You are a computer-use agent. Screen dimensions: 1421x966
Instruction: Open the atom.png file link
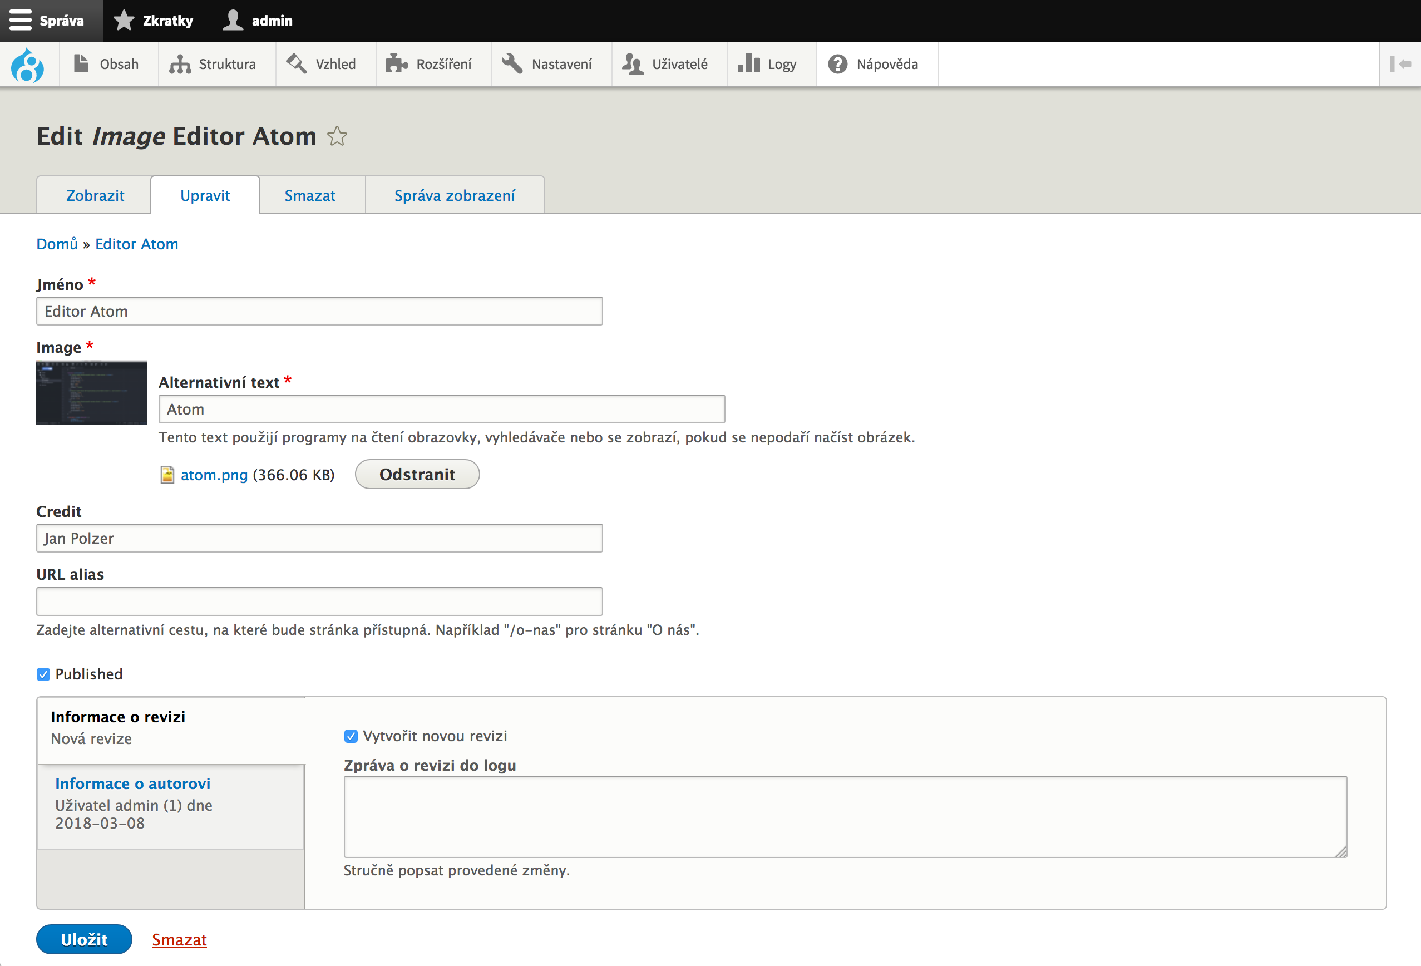point(214,475)
